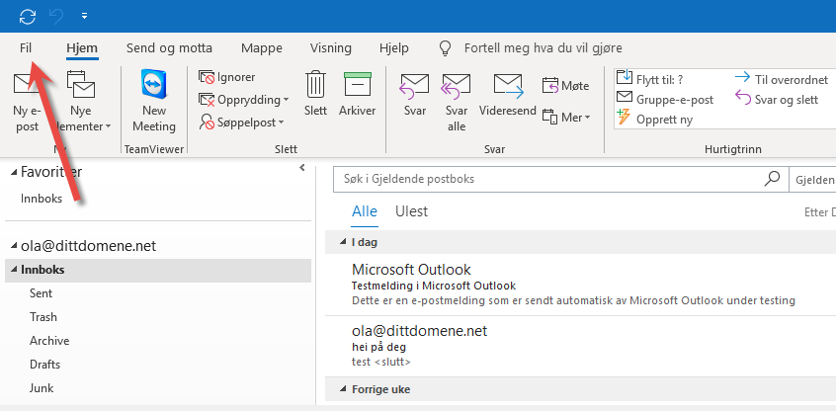This screenshot has height=411, width=836.
Task: Select the Flytt til: ? quick step
Action: click(x=650, y=79)
